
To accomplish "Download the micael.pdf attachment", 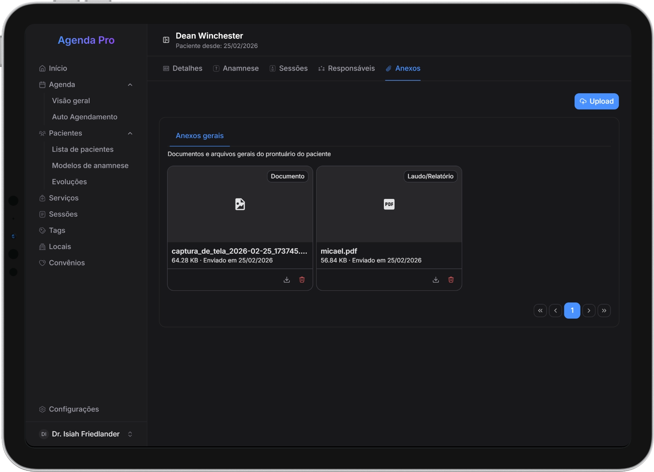I will [x=436, y=280].
